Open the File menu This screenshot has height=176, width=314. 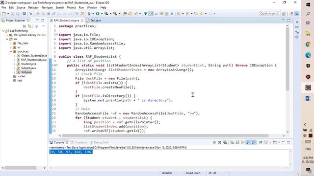[x=3, y=8]
